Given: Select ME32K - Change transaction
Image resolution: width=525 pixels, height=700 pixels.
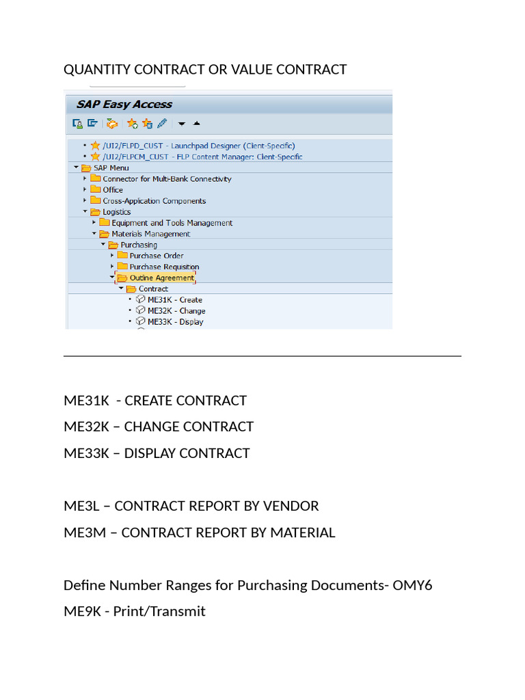Looking at the screenshot, I should 176,311.
